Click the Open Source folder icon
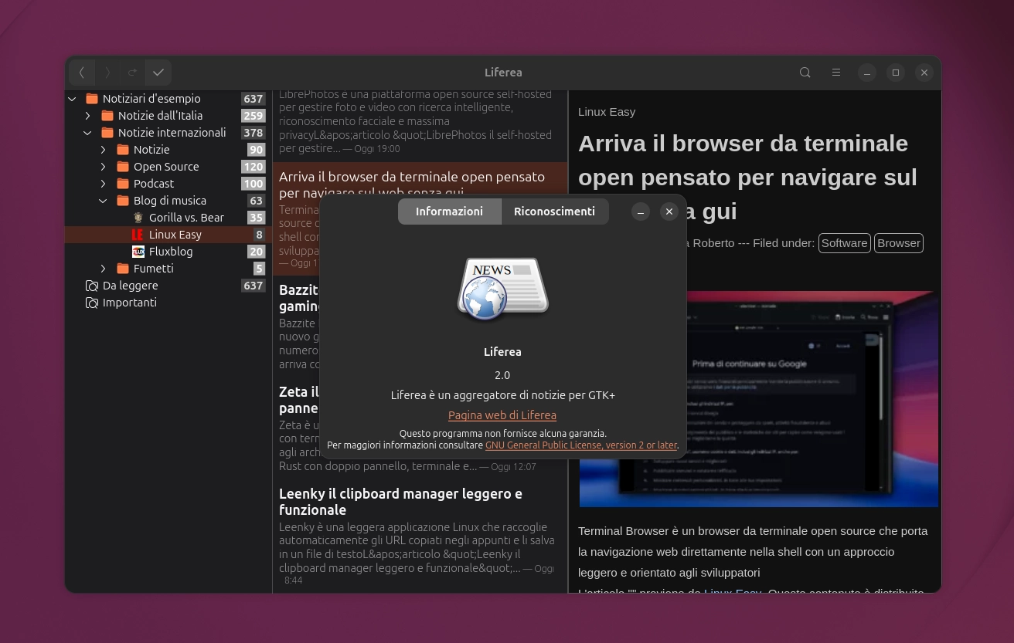 [x=123, y=167]
